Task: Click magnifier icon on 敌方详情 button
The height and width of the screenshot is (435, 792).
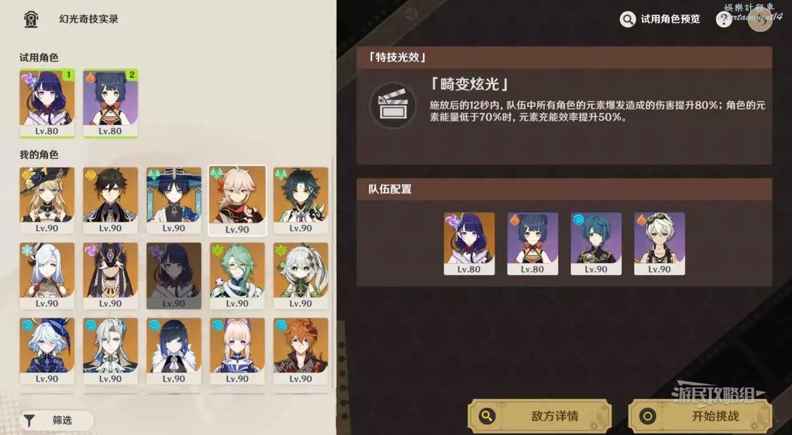Action: pos(486,417)
